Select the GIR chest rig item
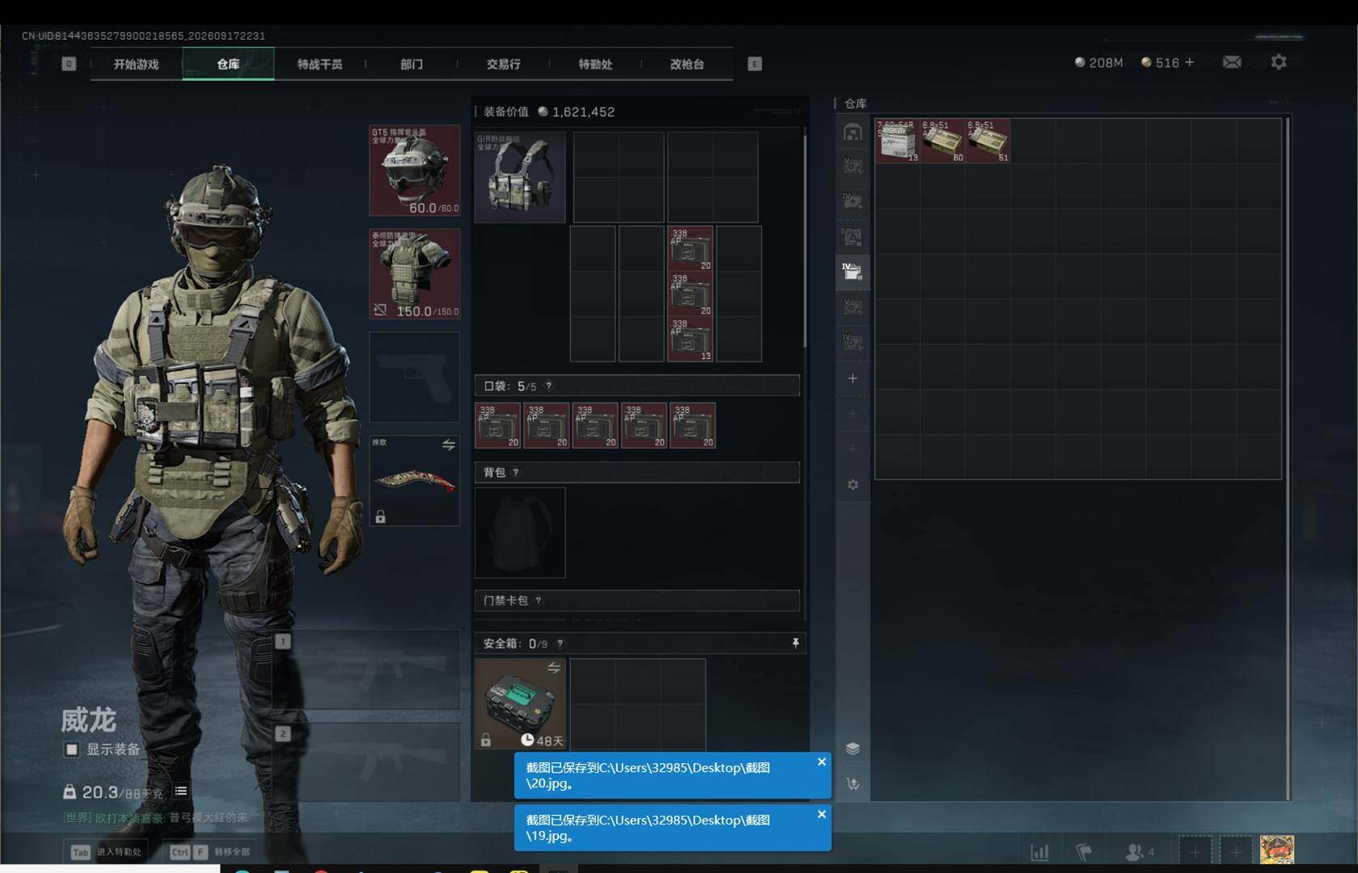 pos(520,177)
